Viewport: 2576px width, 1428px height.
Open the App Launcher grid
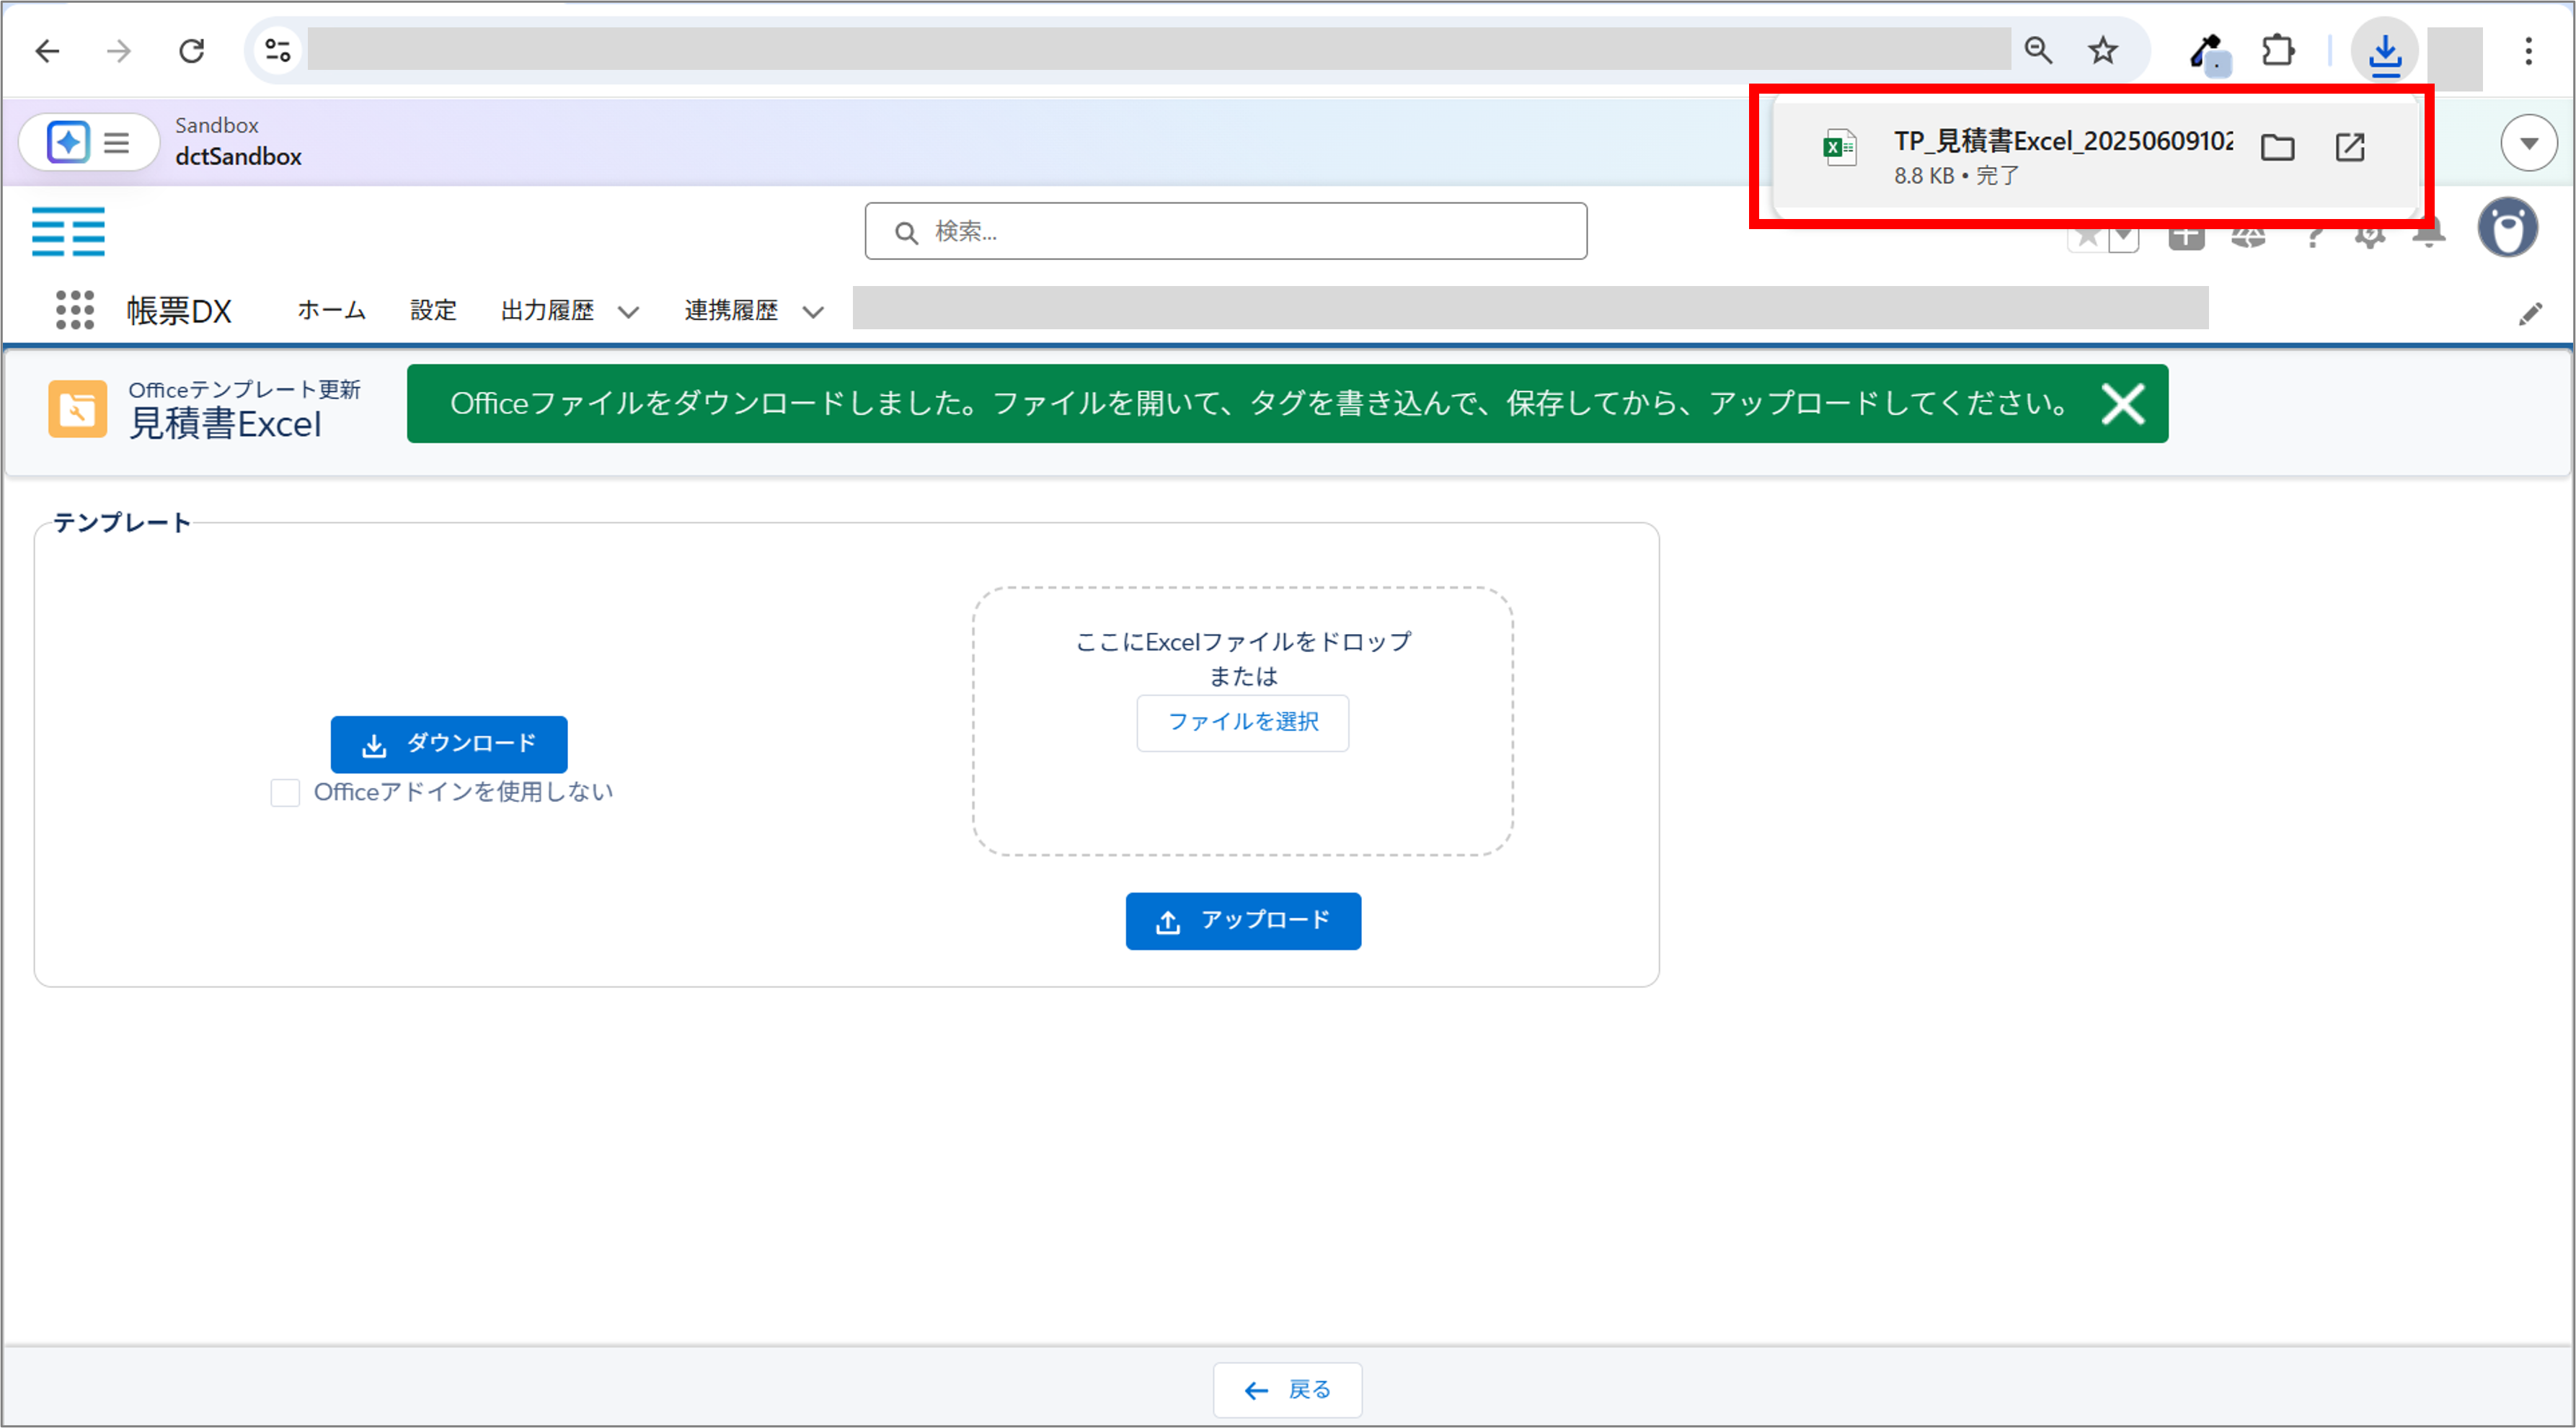75,310
